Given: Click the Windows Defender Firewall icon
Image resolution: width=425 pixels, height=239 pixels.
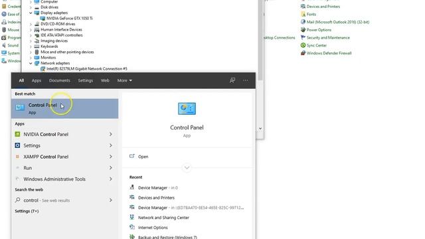Looking at the screenshot, I should (x=303, y=53).
